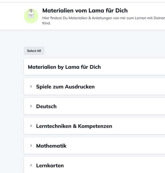
Task: Click the word Kind. in the description
Action: tap(47, 23)
